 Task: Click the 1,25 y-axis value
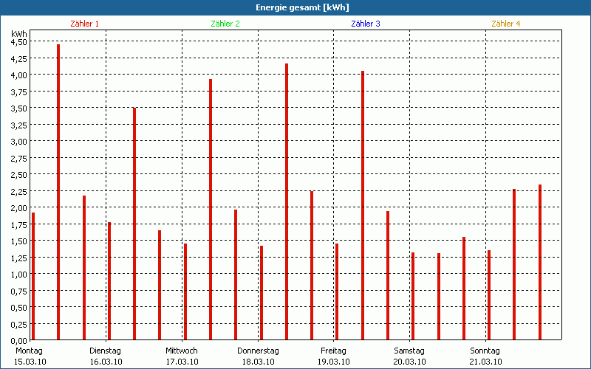coord(19,258)
